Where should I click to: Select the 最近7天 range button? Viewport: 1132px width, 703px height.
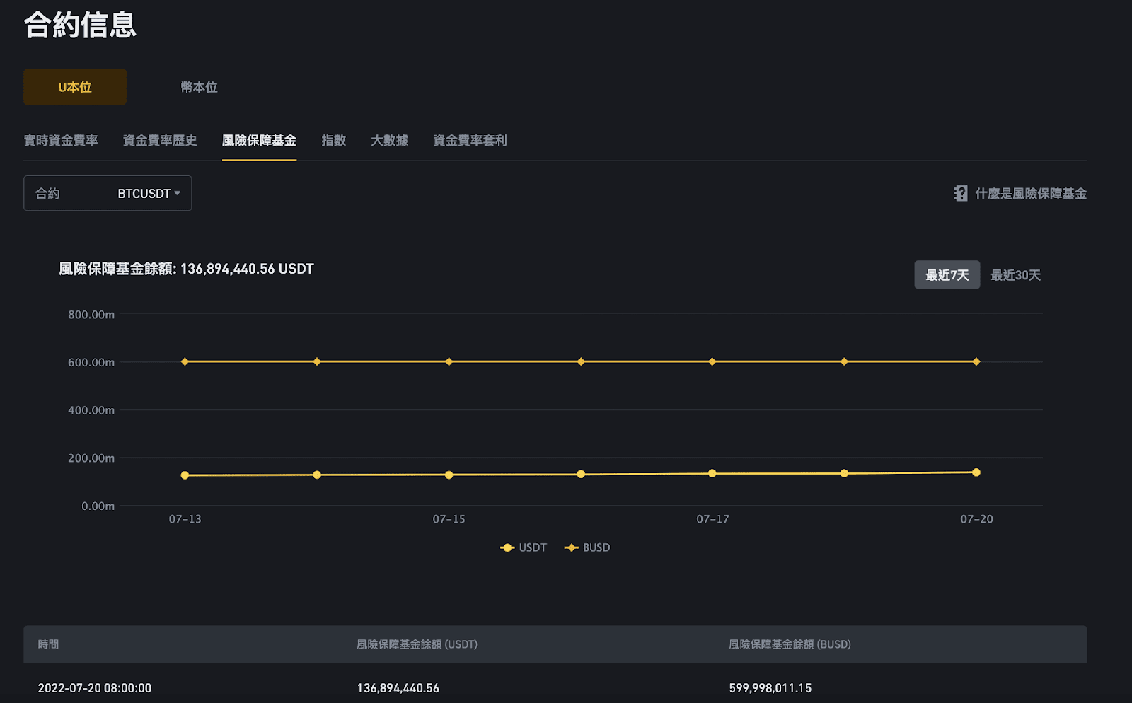(947, 274)
